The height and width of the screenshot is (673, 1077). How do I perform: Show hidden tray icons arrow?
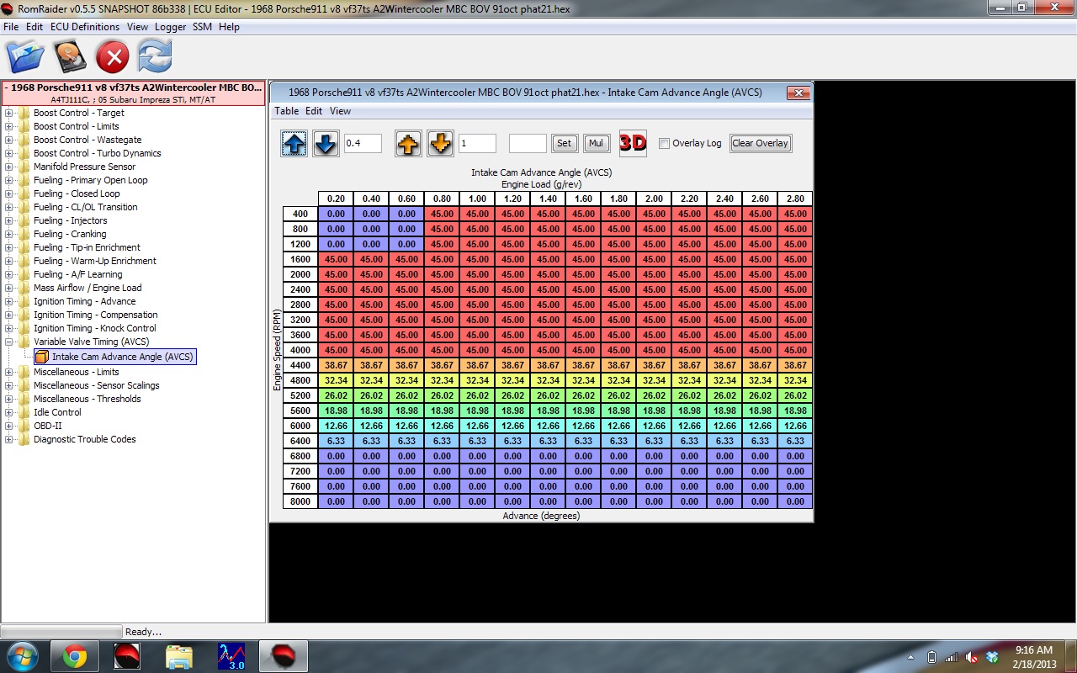[x=912, y=657]
